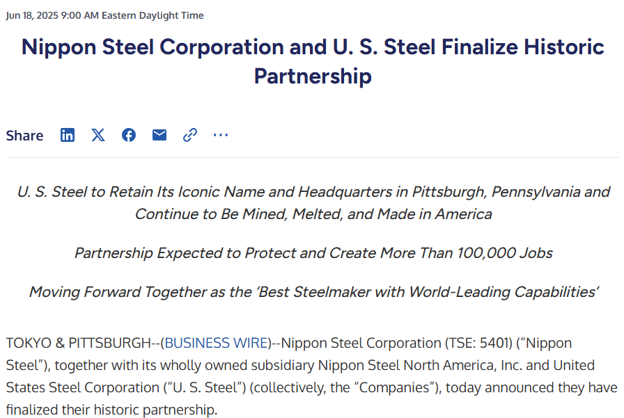Share this release via Facebook icon
624x418 pixels.
tap(129, 135)
